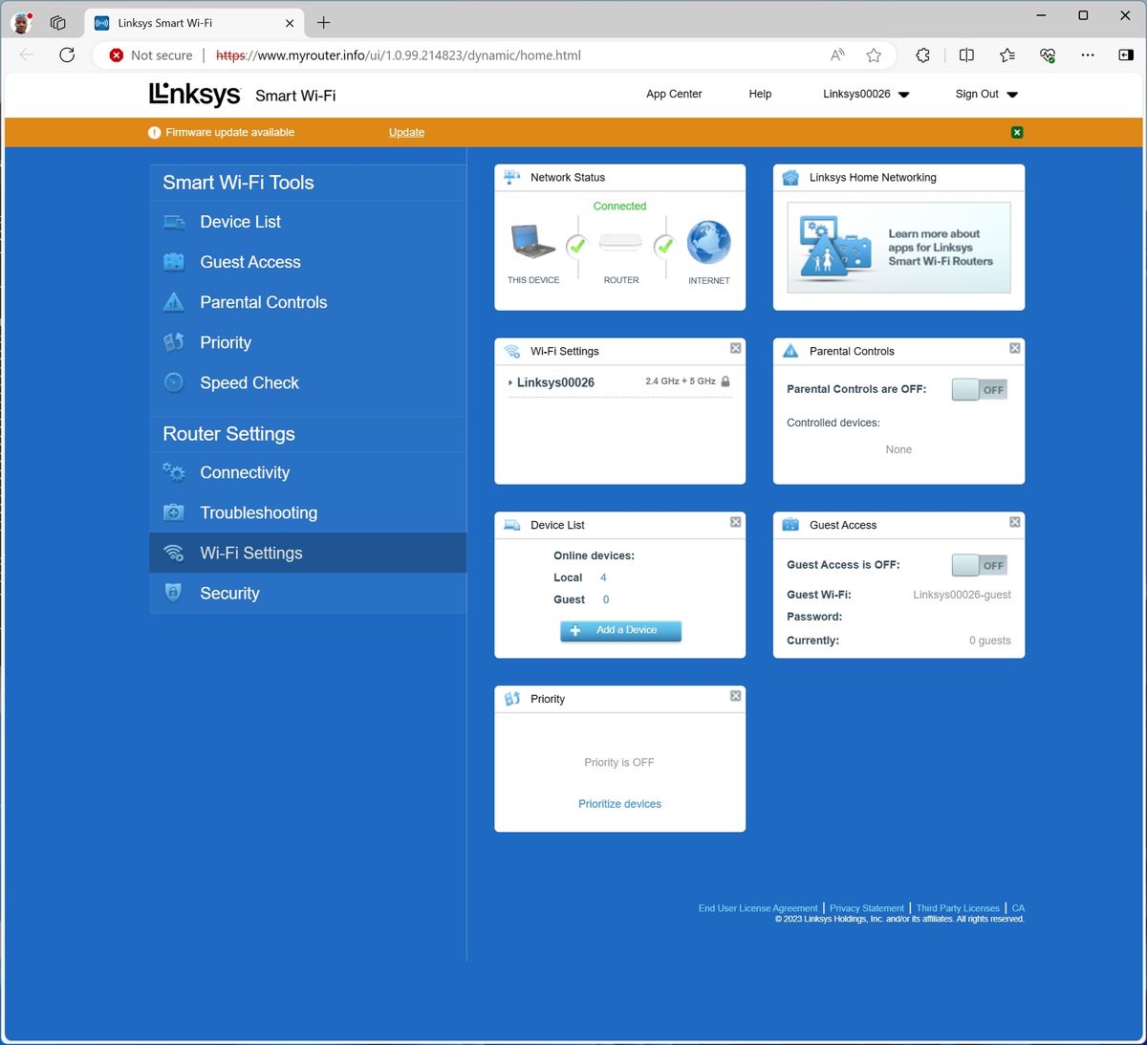Click the Speed Check gauge icon
Viewport: 1147px width, 1045px height.
(174, 382)
